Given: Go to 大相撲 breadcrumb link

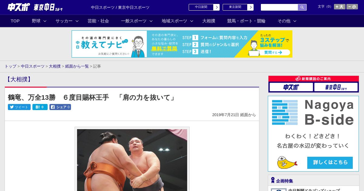Looking at the screenshot, I should point(55,66).
